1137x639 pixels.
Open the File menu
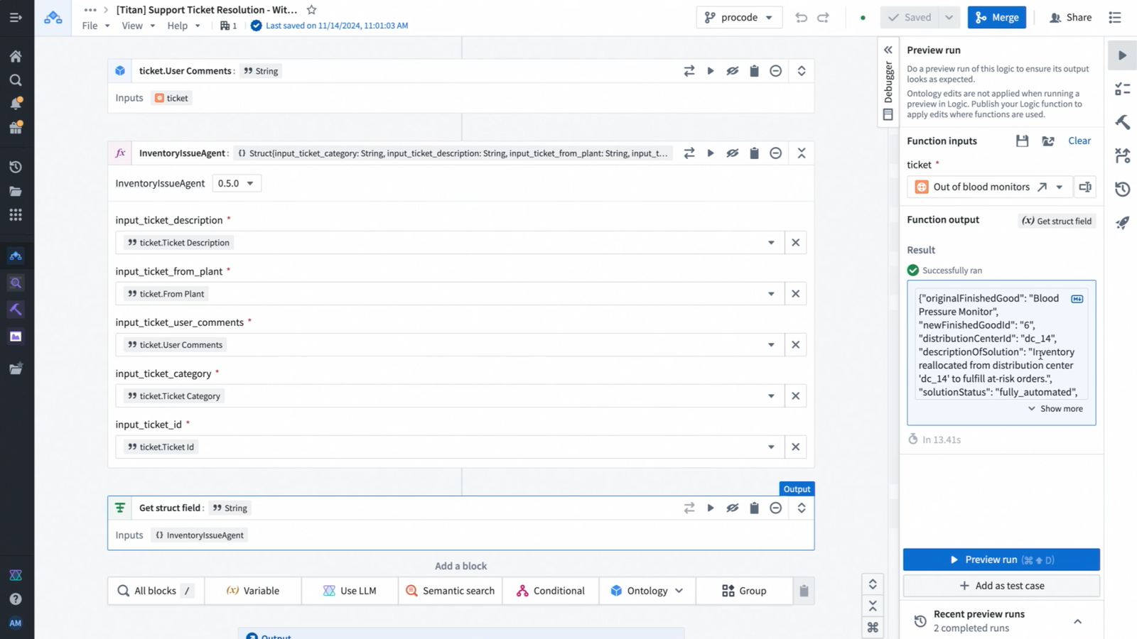(x=95, y=26)
